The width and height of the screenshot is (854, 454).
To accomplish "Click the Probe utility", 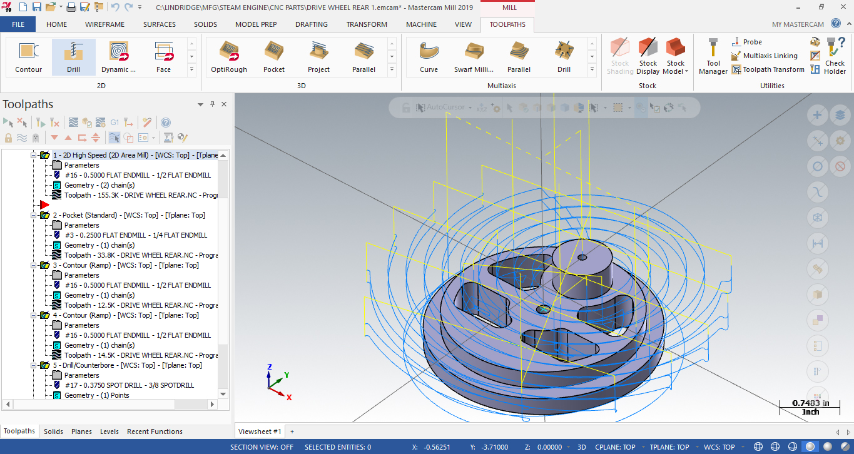I will (746, 42).
